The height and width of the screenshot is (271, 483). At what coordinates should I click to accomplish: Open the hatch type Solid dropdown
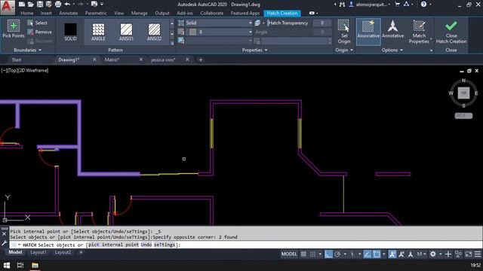point(218,23)
